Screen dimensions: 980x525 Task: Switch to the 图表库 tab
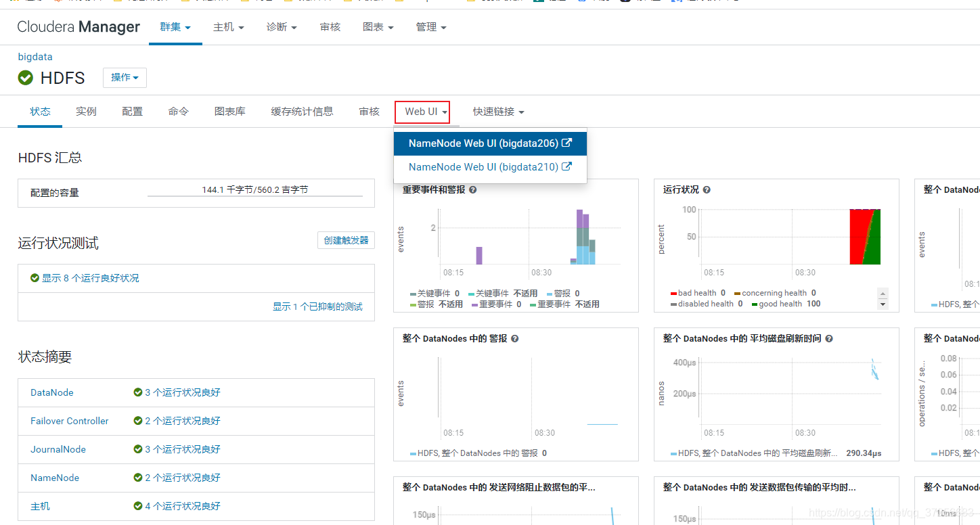coord(230,112)
